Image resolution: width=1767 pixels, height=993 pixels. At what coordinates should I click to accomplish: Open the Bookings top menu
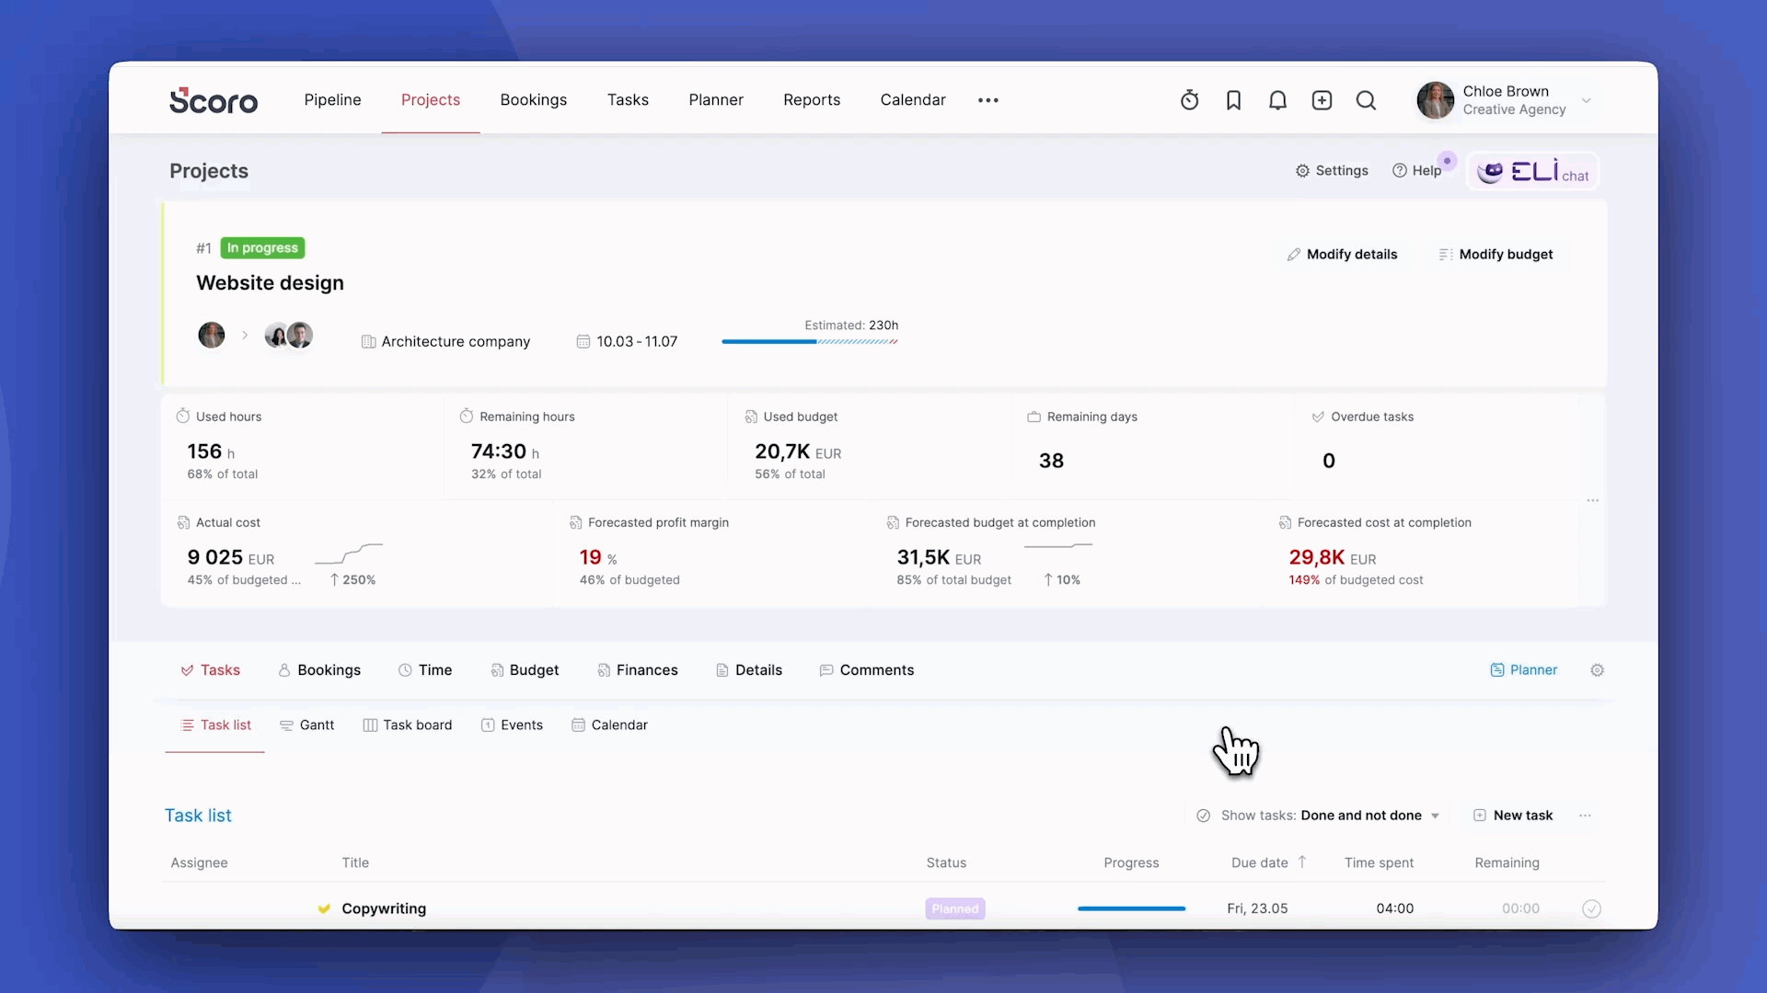534,99
